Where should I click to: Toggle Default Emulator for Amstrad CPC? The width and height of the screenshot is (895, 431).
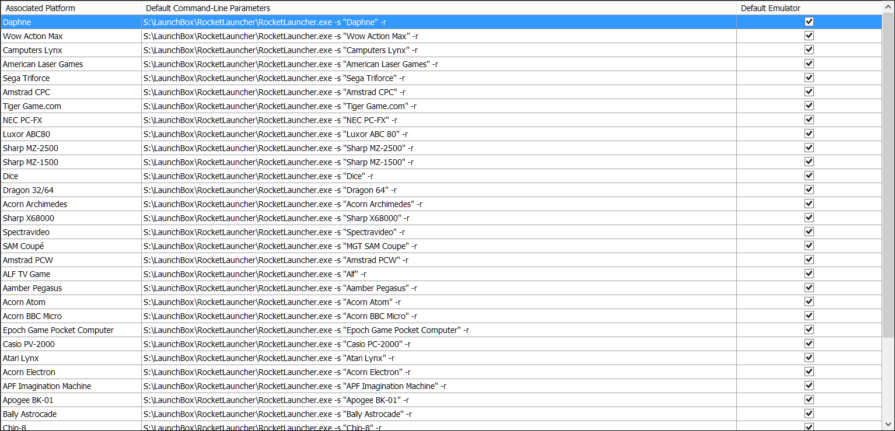pos(809,92)
